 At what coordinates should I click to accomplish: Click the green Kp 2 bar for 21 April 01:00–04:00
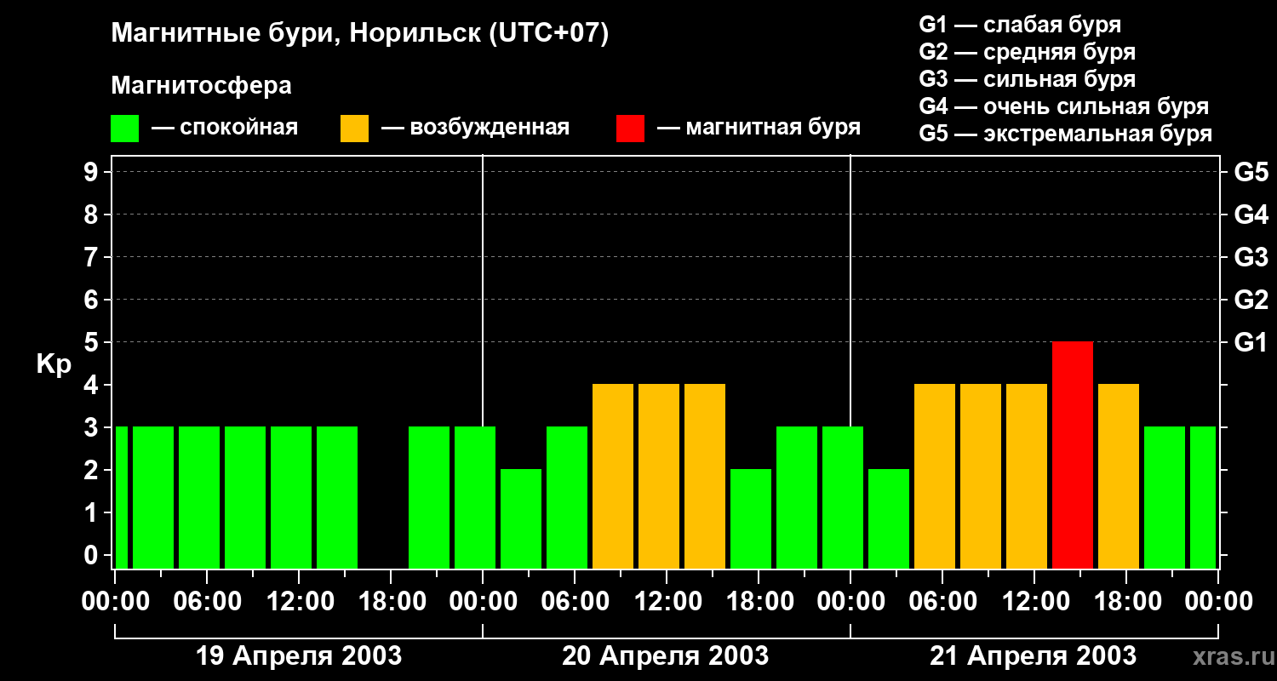[889, 518]
